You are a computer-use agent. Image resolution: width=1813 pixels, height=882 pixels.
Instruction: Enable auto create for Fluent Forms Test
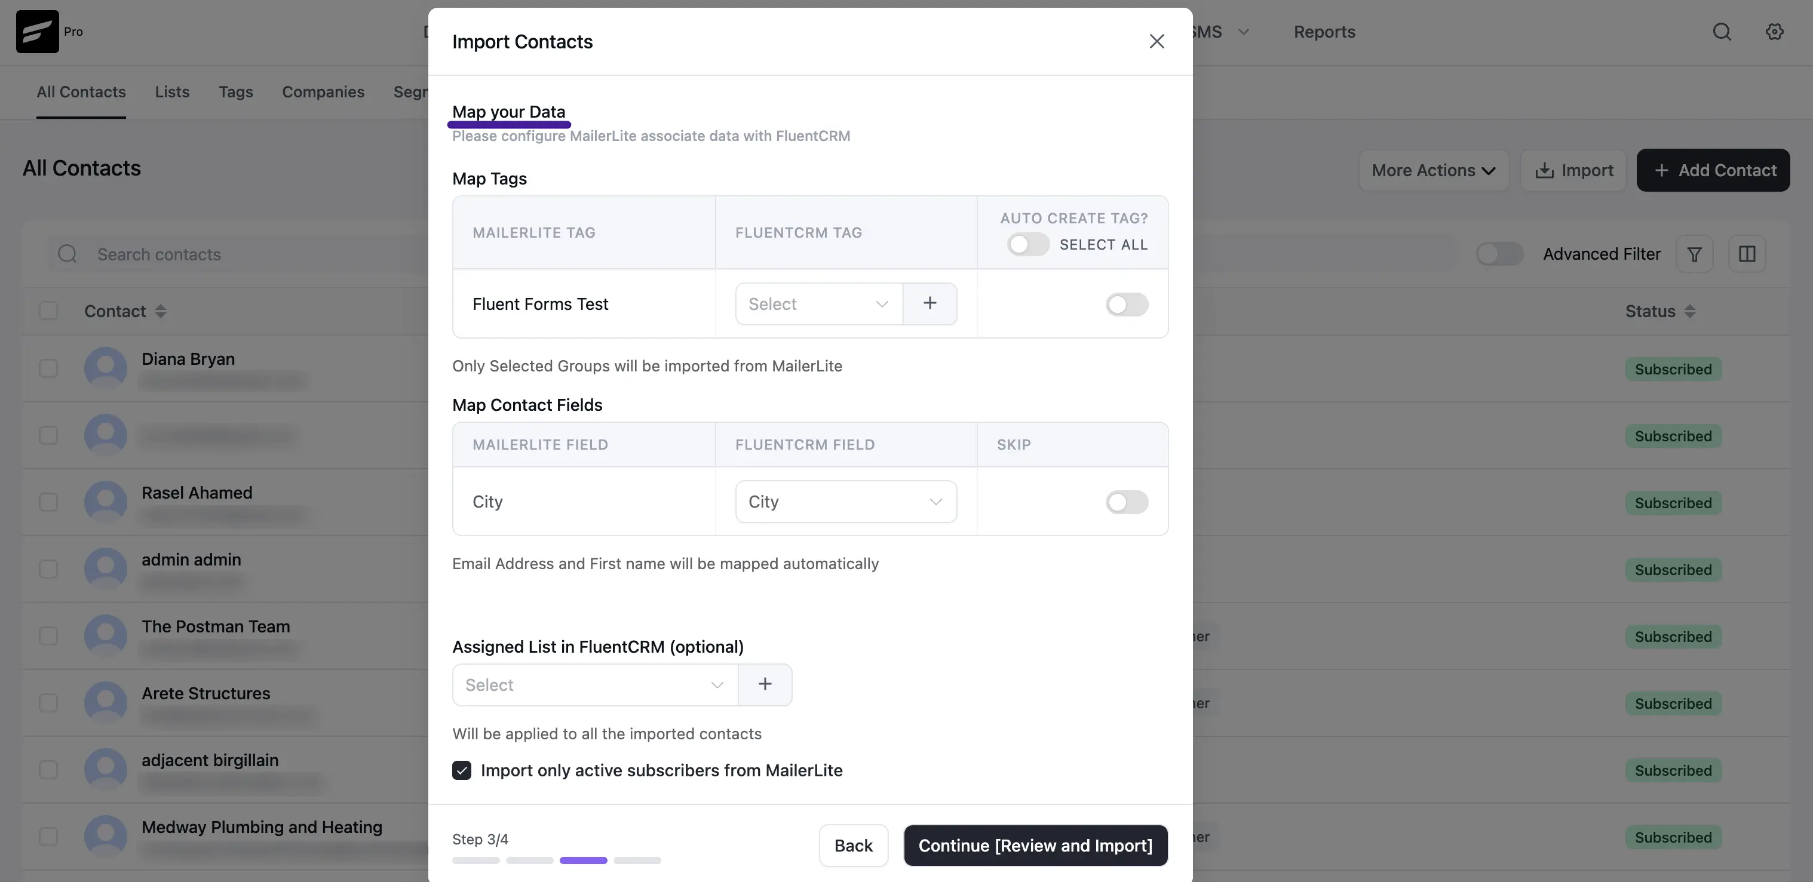click(x=1127, y=304)
